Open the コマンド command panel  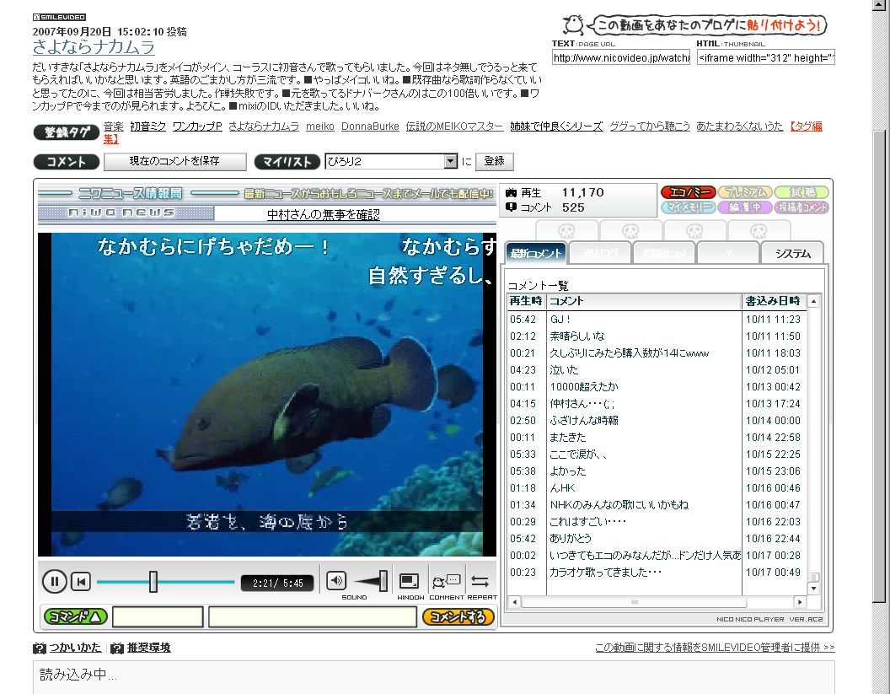76,616
